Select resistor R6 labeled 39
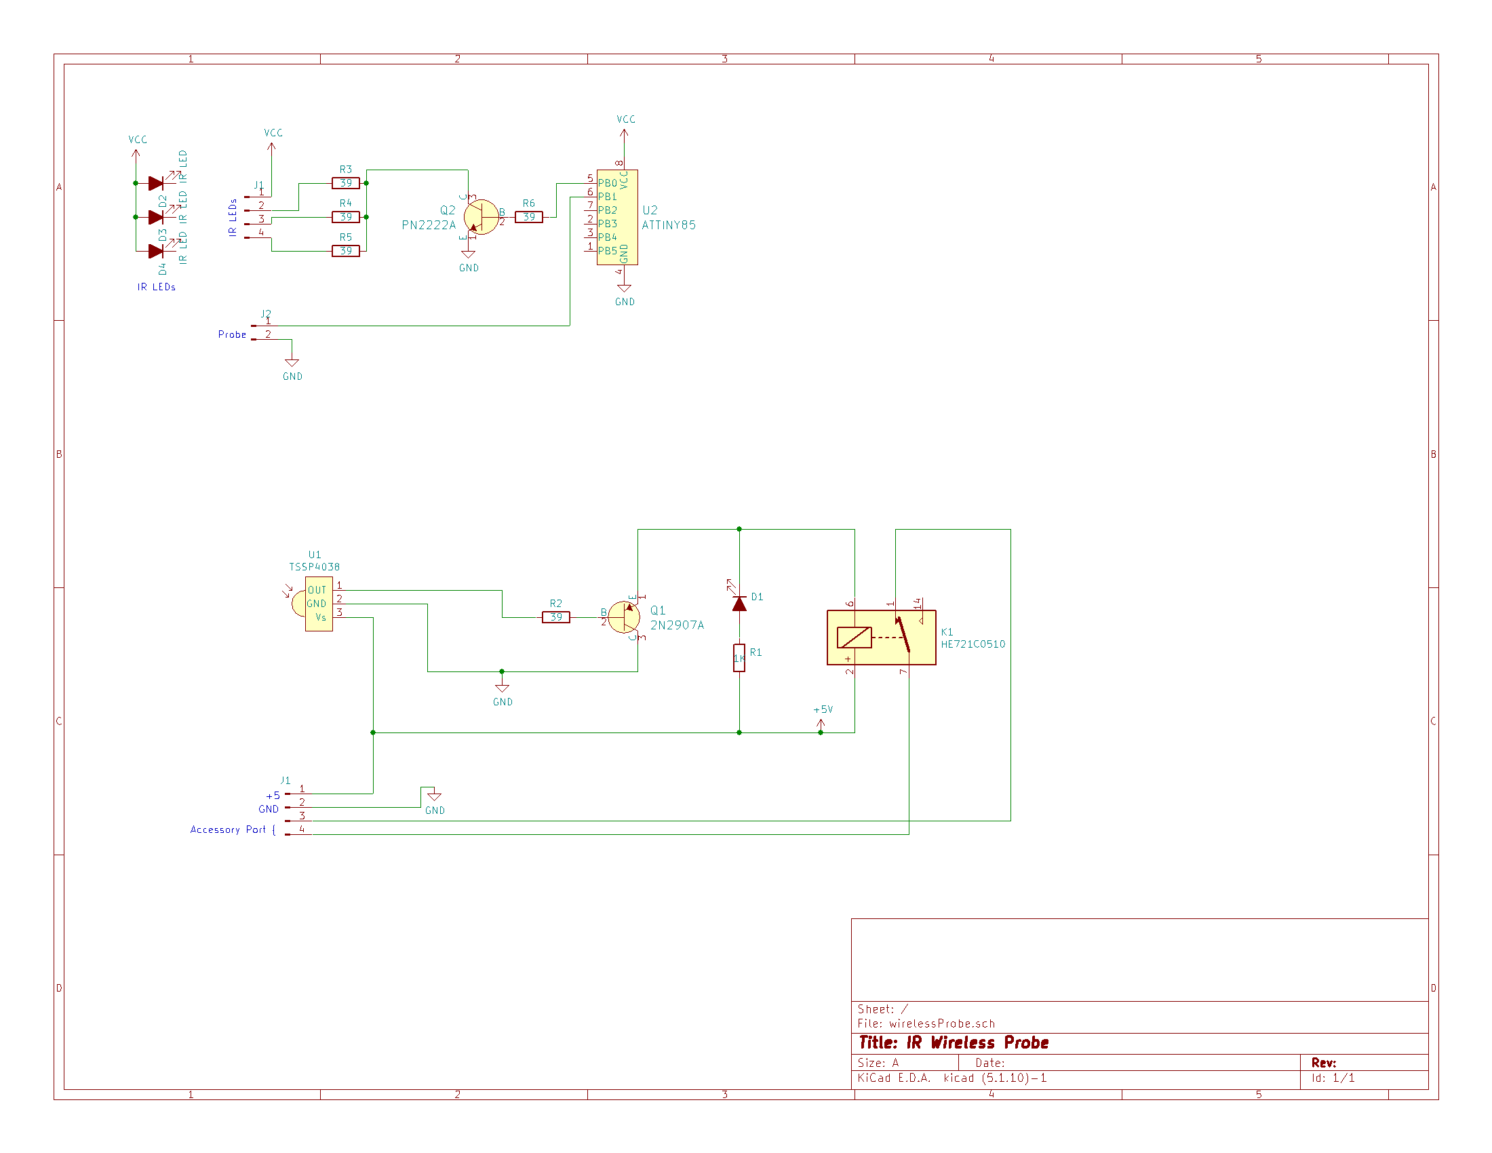 coord(530,216)
